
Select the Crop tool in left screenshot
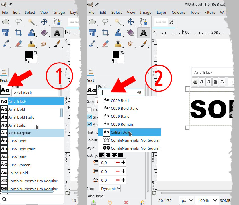[19, 33]
